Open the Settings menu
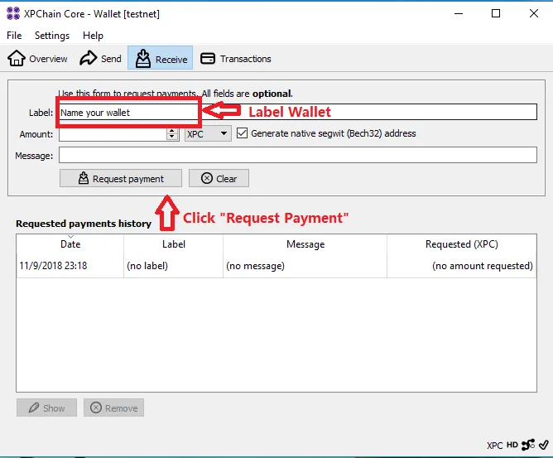 52,36
